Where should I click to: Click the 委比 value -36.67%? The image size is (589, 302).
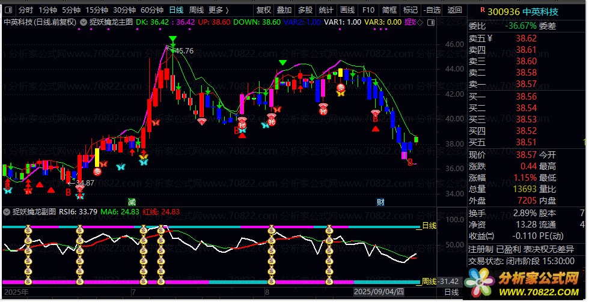tap(520, 26)
